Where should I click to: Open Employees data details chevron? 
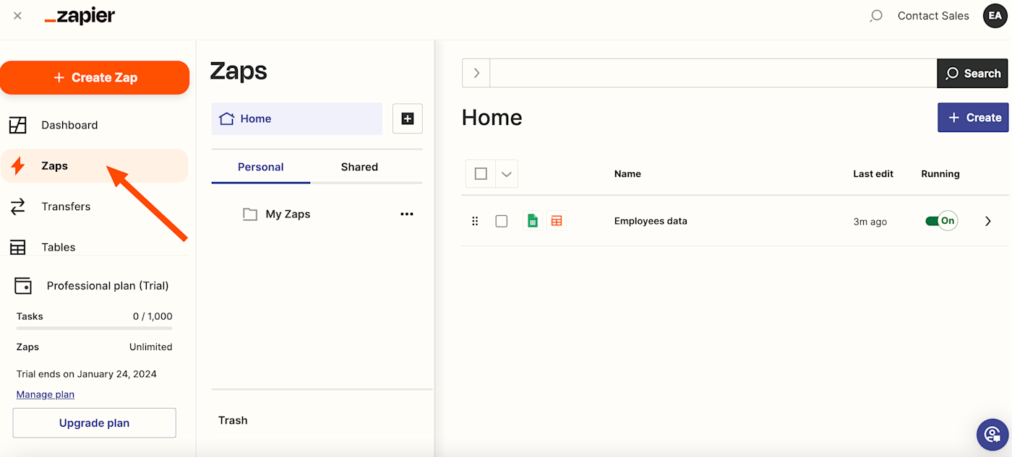pyautogui.click(x=988, y=221)
